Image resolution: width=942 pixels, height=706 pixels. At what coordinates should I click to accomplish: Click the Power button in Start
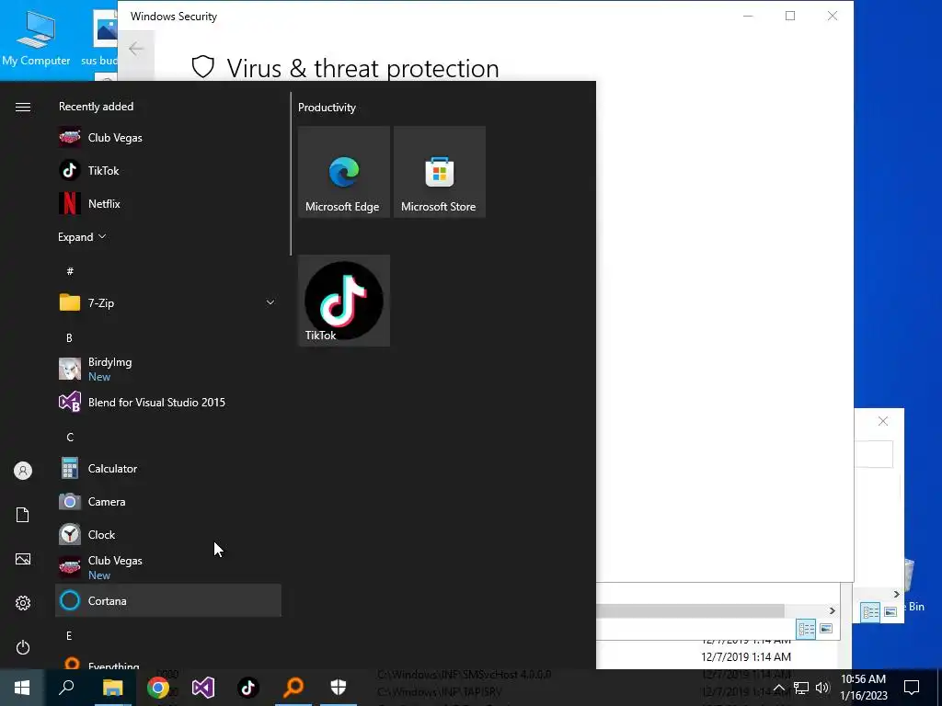point(23,647)
